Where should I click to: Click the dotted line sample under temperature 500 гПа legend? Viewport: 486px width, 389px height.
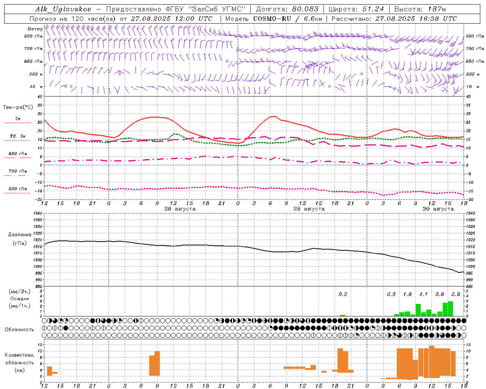[x=17, y=193]
